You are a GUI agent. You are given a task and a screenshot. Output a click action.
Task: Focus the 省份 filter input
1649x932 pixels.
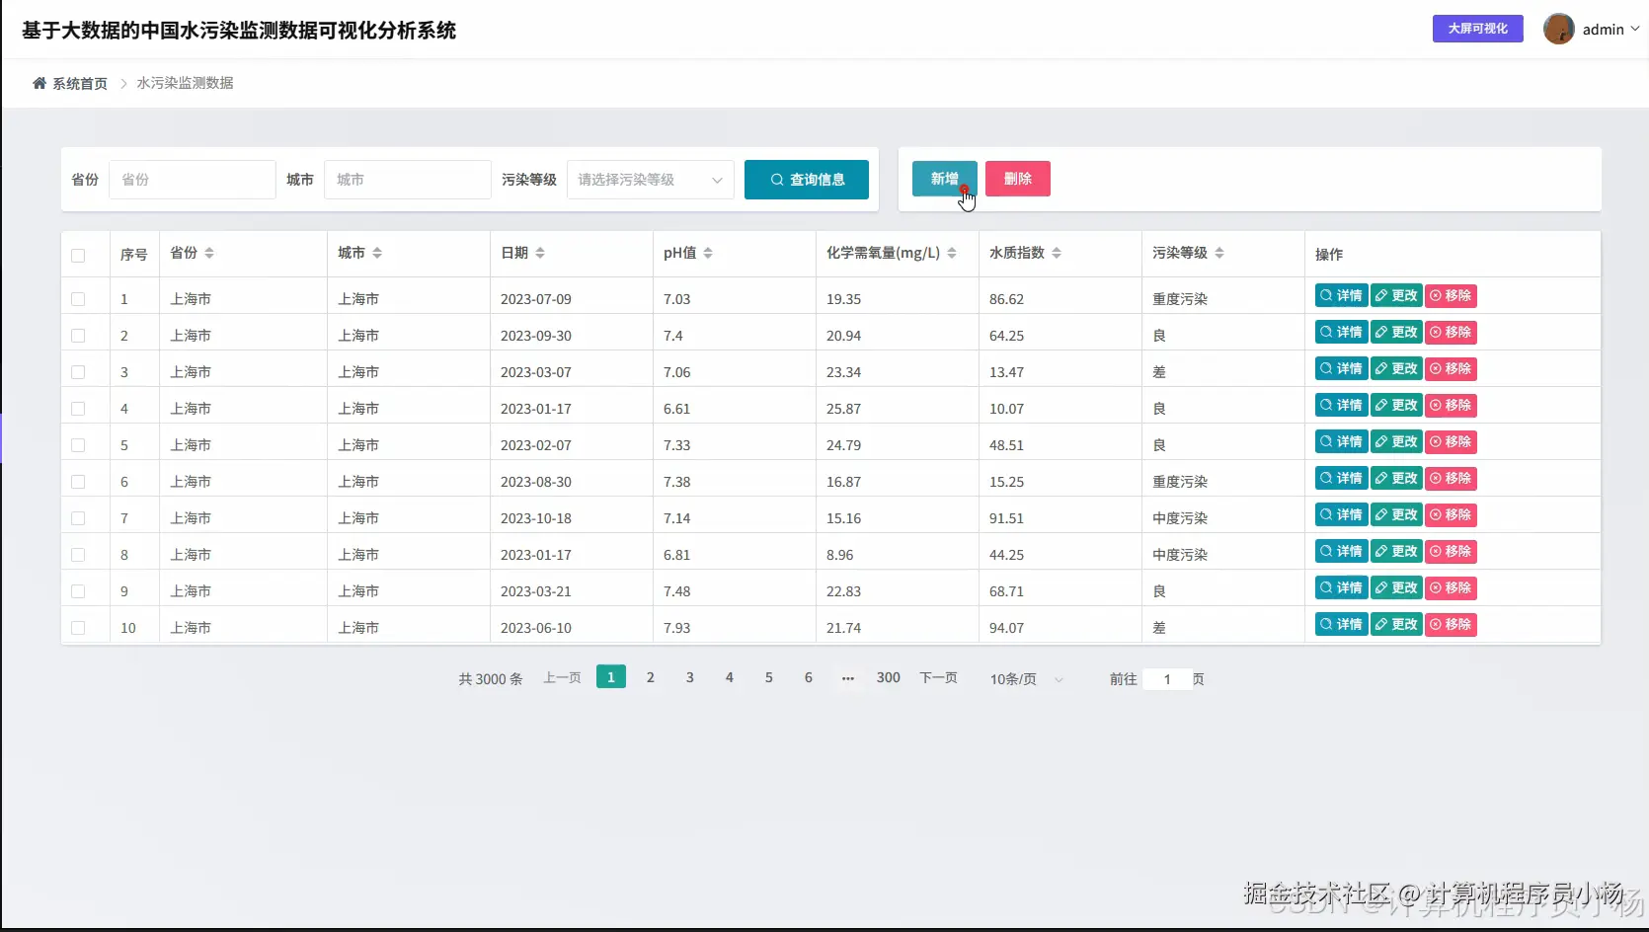click(x=193, y=180)
